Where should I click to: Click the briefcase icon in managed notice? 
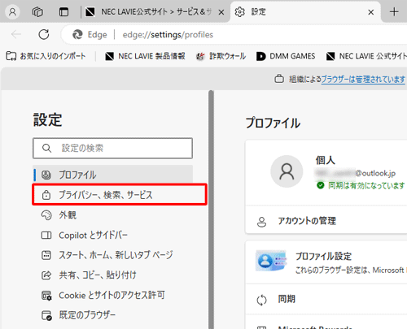tap(279, 79)
